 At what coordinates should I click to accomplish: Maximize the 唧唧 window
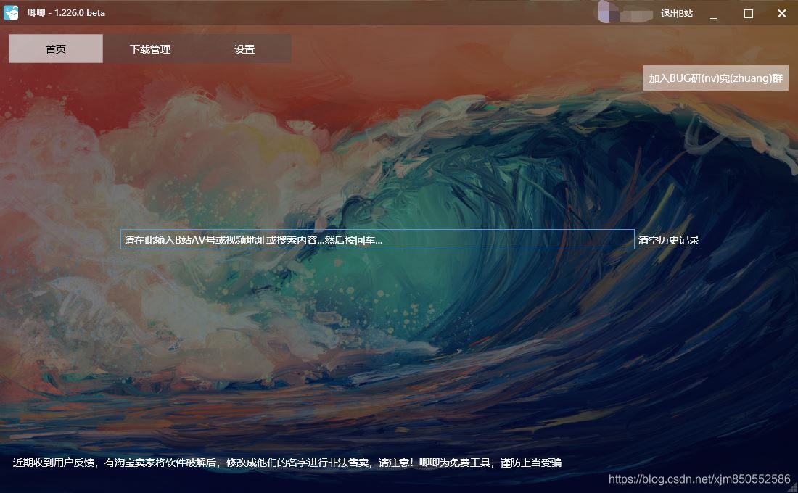coord(748,13)
